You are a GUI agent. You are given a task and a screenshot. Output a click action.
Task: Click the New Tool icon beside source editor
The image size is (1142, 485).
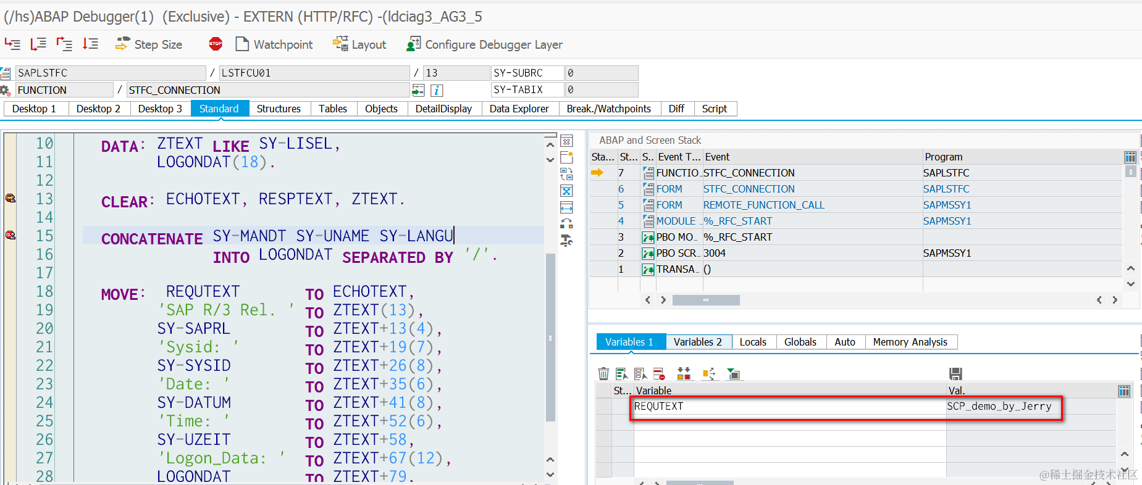click(566, 157)
